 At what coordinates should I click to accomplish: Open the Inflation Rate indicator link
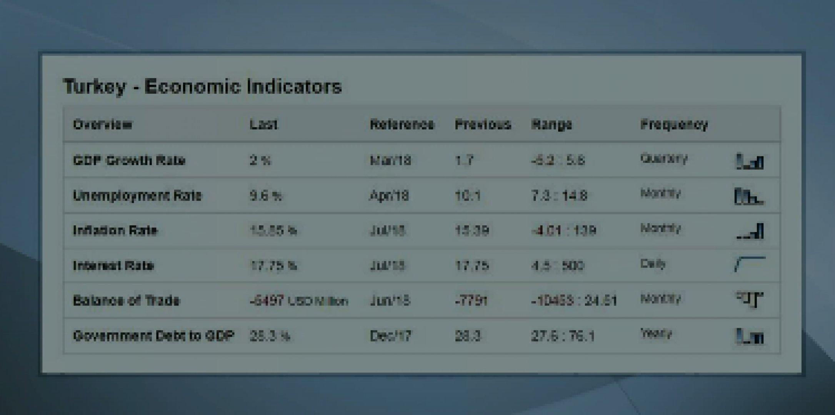(x=115, y=230)
